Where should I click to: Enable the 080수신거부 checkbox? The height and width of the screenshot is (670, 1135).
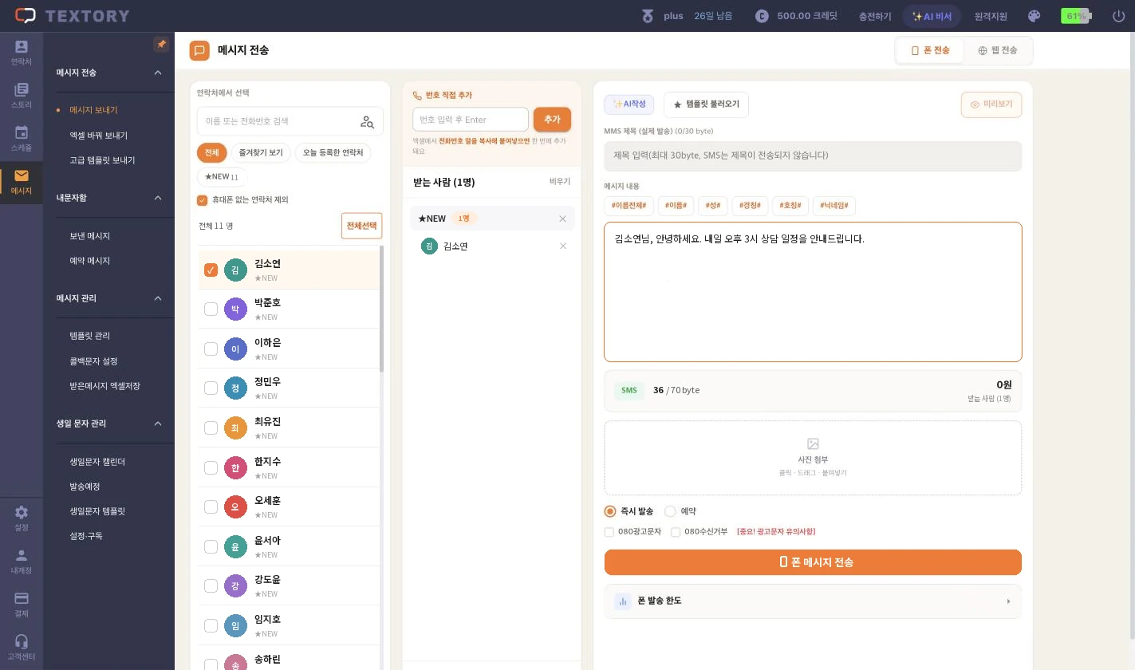(676, 532)
